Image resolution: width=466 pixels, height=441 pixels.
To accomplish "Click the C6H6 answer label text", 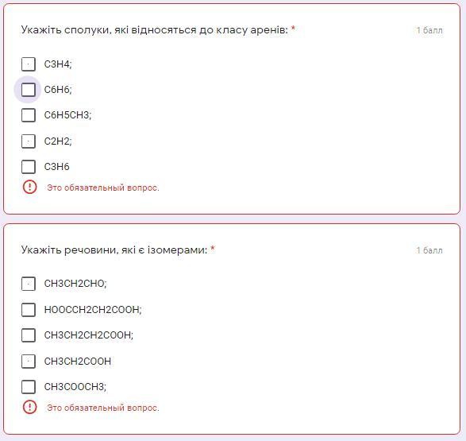I will 58,90.
